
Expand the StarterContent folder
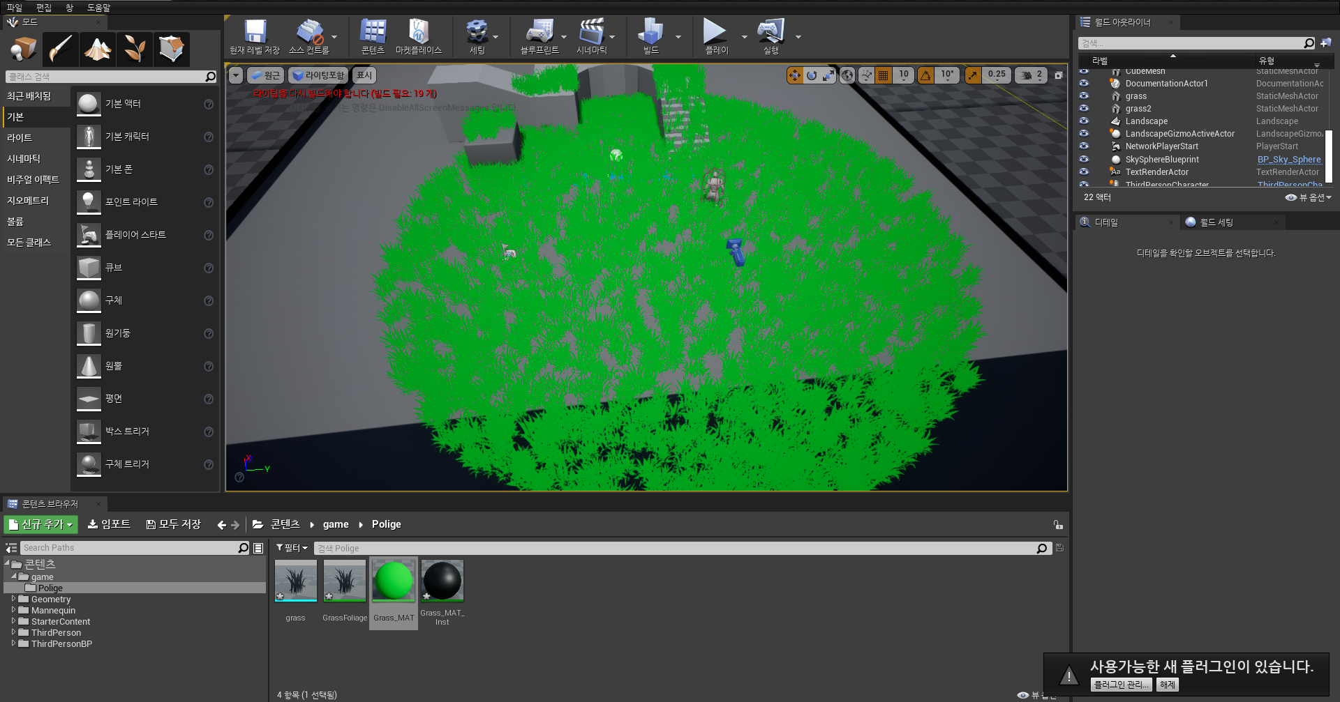(13, 621)
